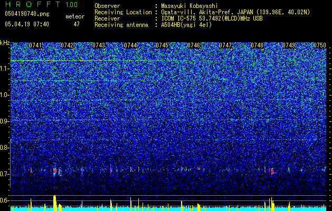Click the 0.9 frequency axis label
This screenshot has height=211, width=332.
coord(4,121)
